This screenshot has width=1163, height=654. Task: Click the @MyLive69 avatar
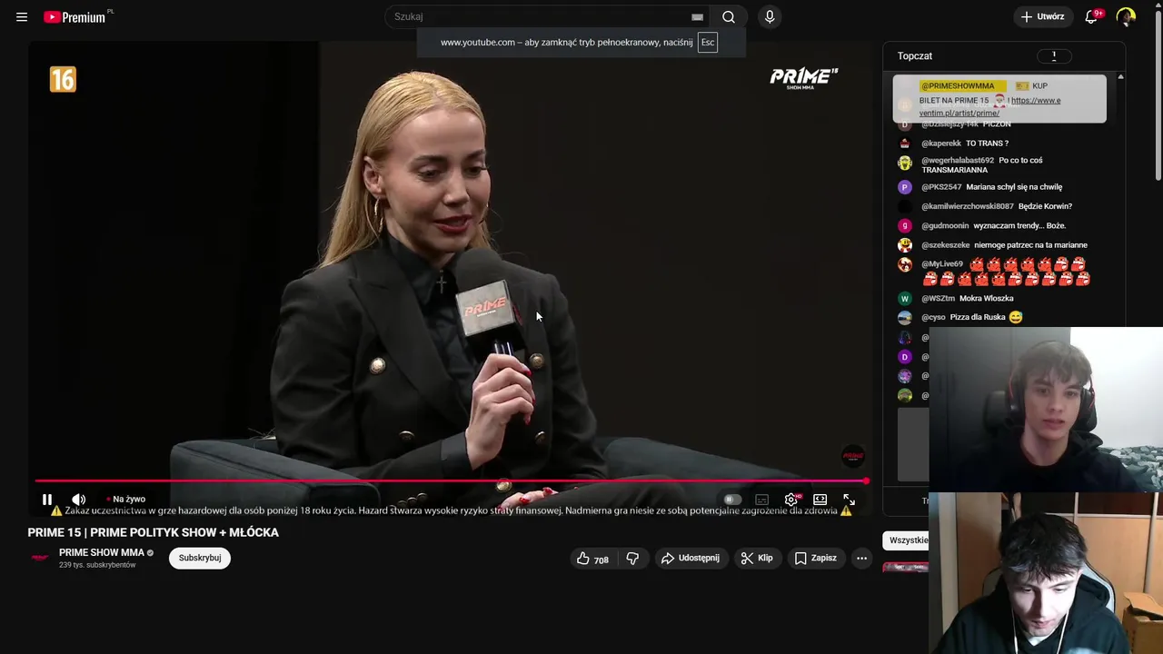point(904,264)
